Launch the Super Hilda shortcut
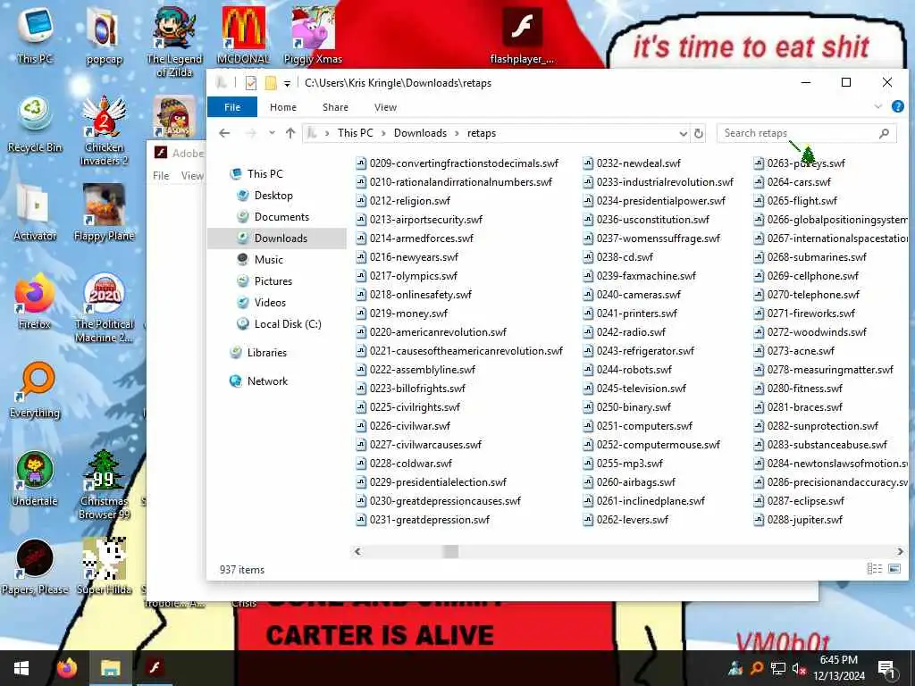This screenshot has height=686, width=915. coord(104,566)
